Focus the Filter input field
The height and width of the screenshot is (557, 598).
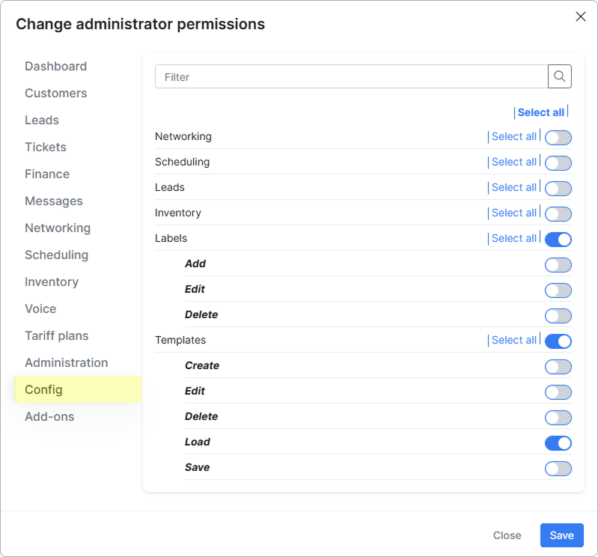pyautogui.click(x=351, y=76)
